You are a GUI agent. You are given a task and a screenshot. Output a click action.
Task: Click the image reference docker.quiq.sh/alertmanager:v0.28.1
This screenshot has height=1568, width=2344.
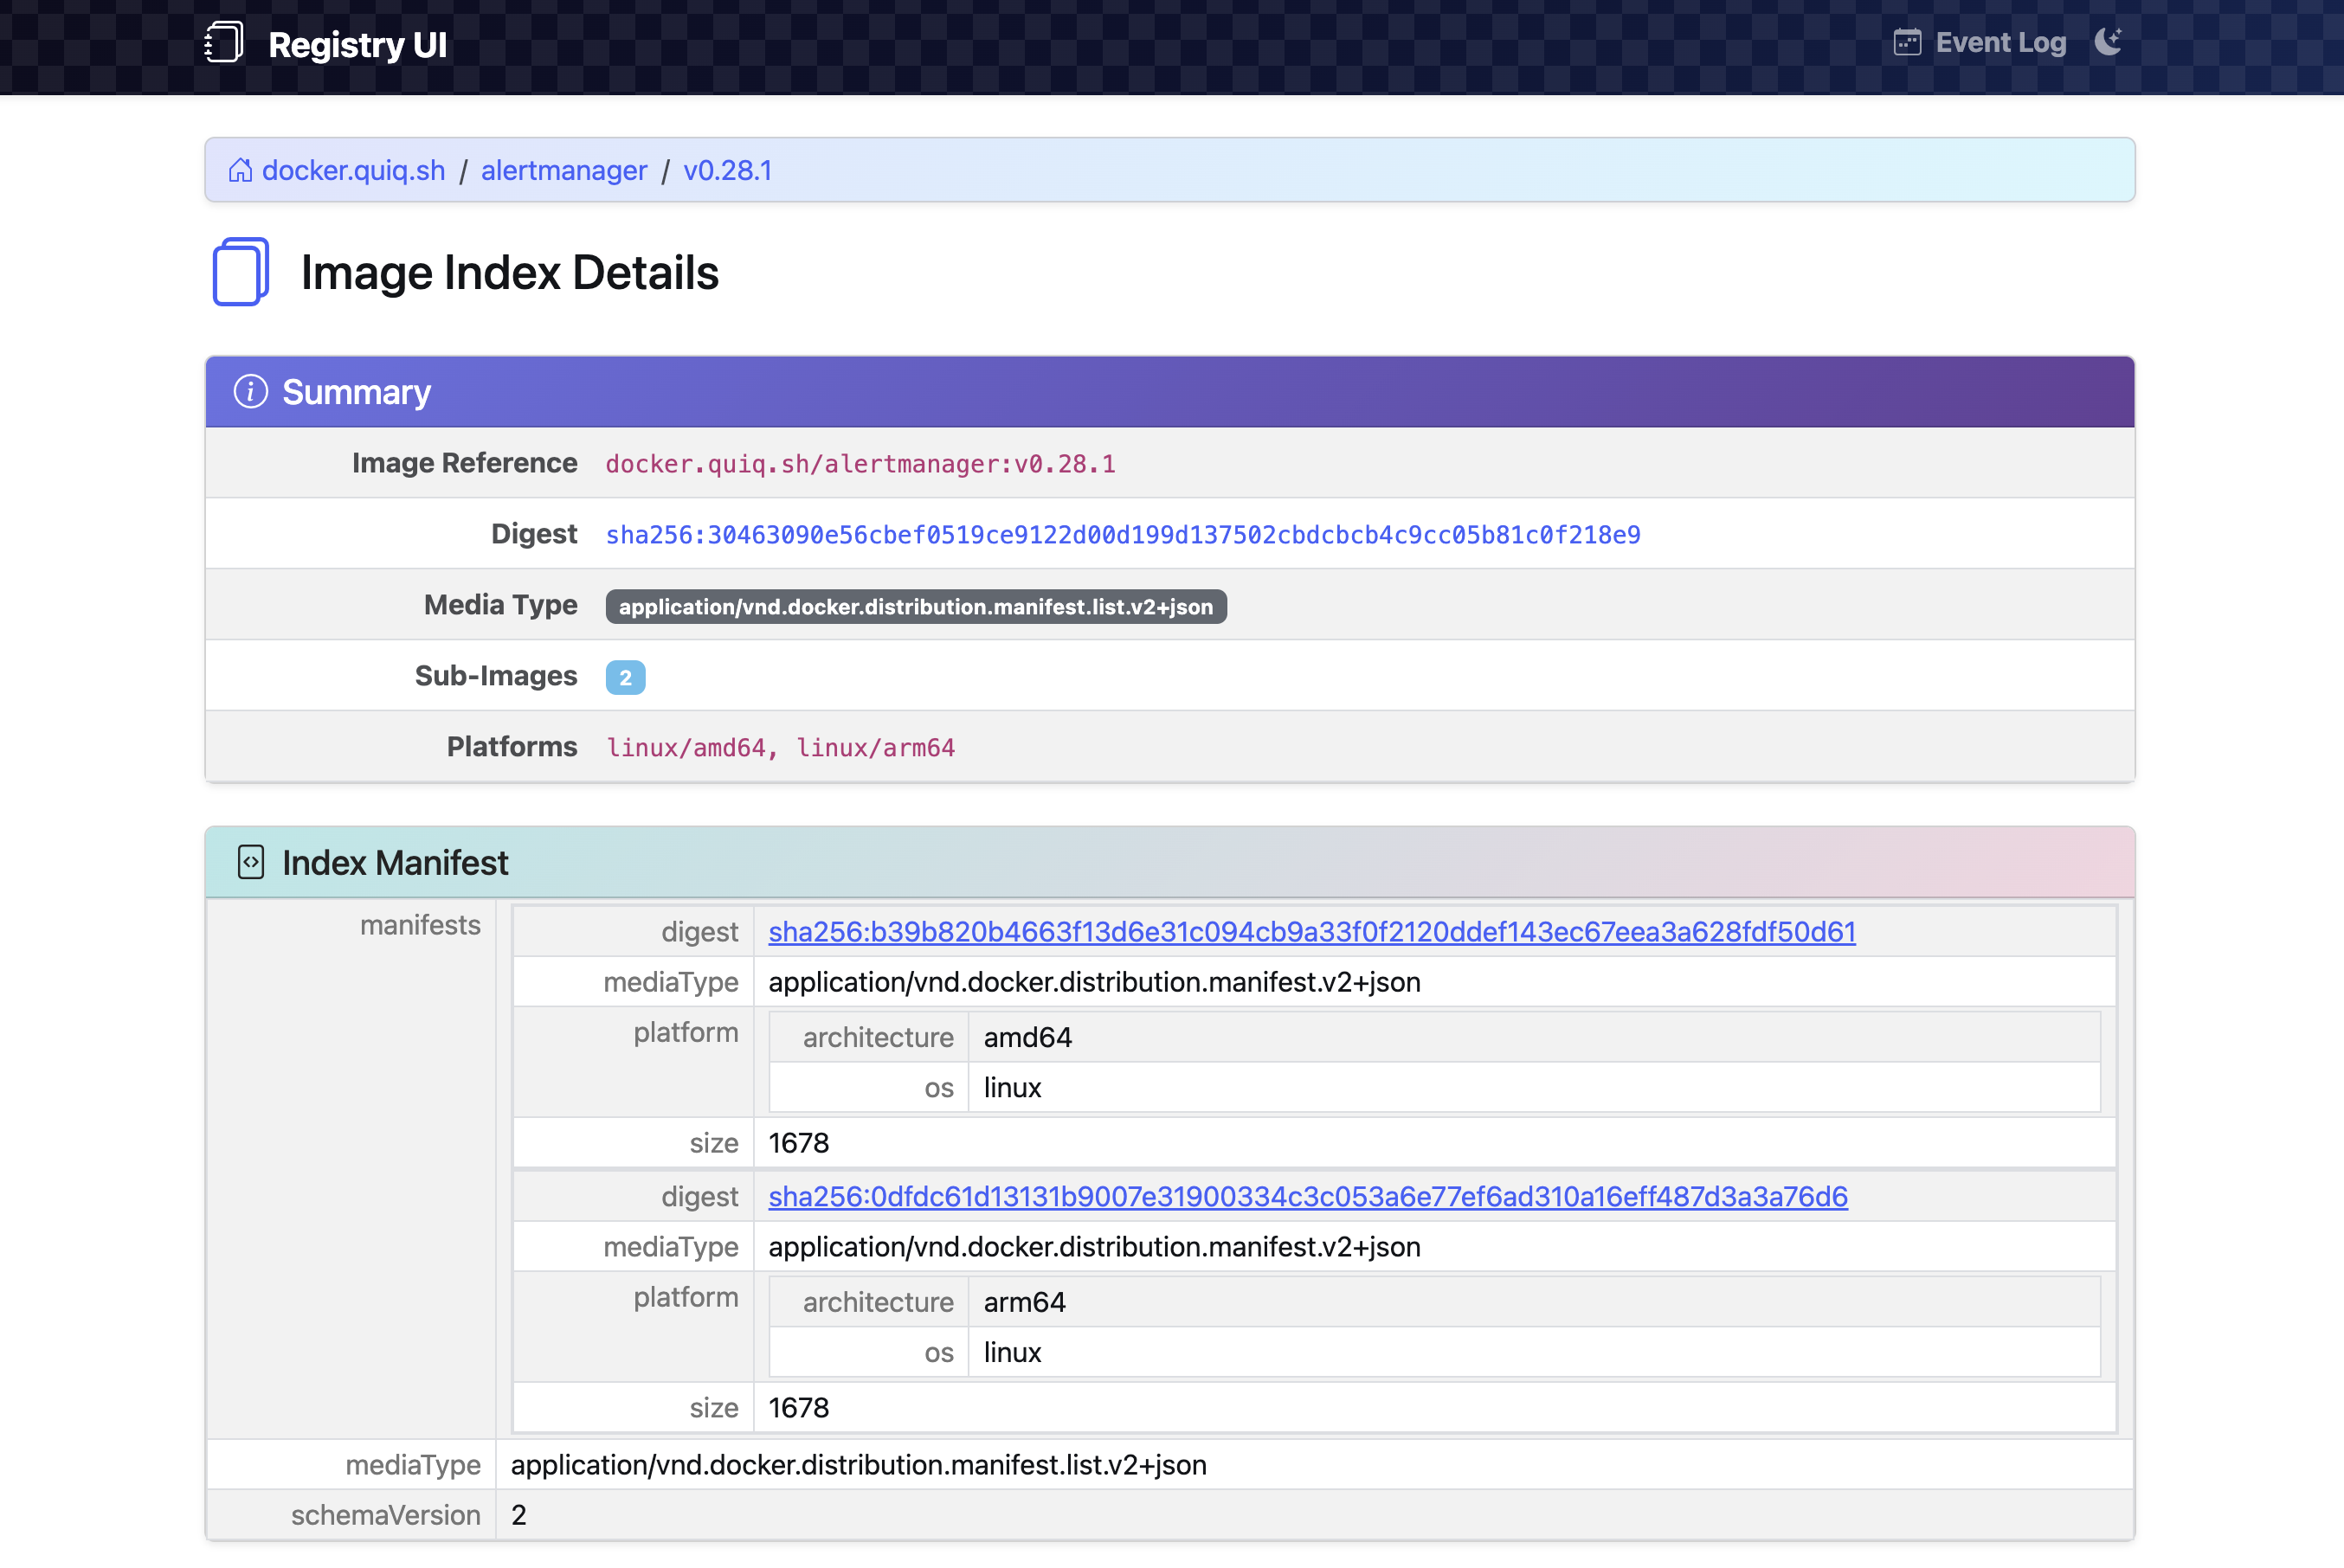point(860,464)
